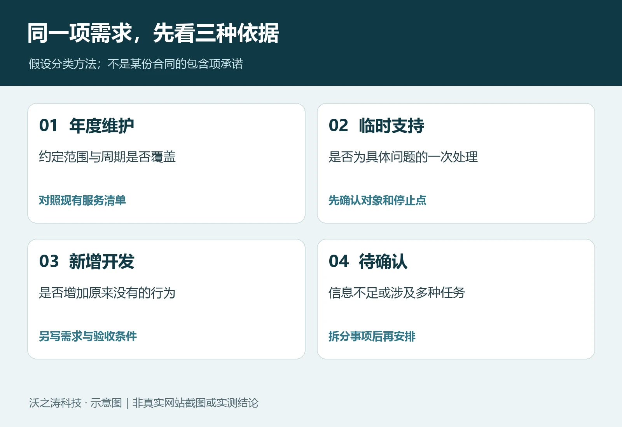
Task: Open the 对照现有服务清单 link
Action: [x=82, y=200]
